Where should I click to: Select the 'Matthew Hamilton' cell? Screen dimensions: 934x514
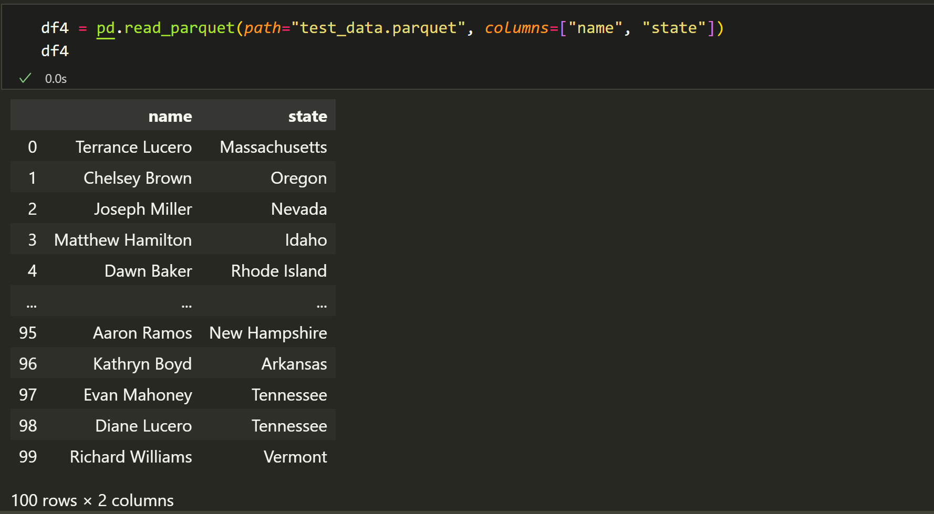click(123, 240)
